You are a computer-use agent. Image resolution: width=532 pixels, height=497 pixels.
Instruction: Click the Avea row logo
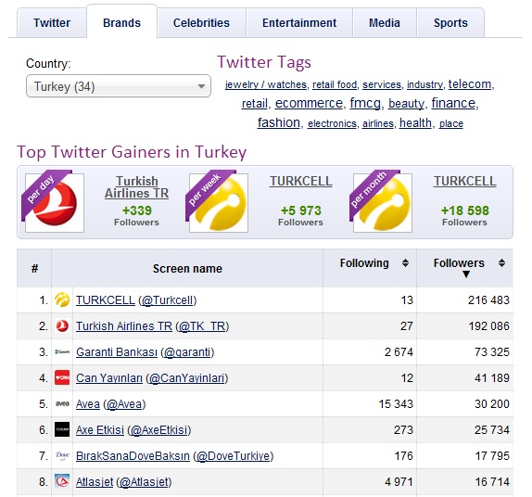(x=62, y=403)
